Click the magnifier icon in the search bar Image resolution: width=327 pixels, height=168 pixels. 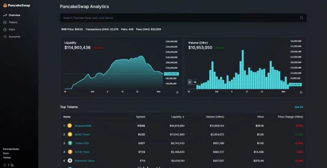click(301, 18)
